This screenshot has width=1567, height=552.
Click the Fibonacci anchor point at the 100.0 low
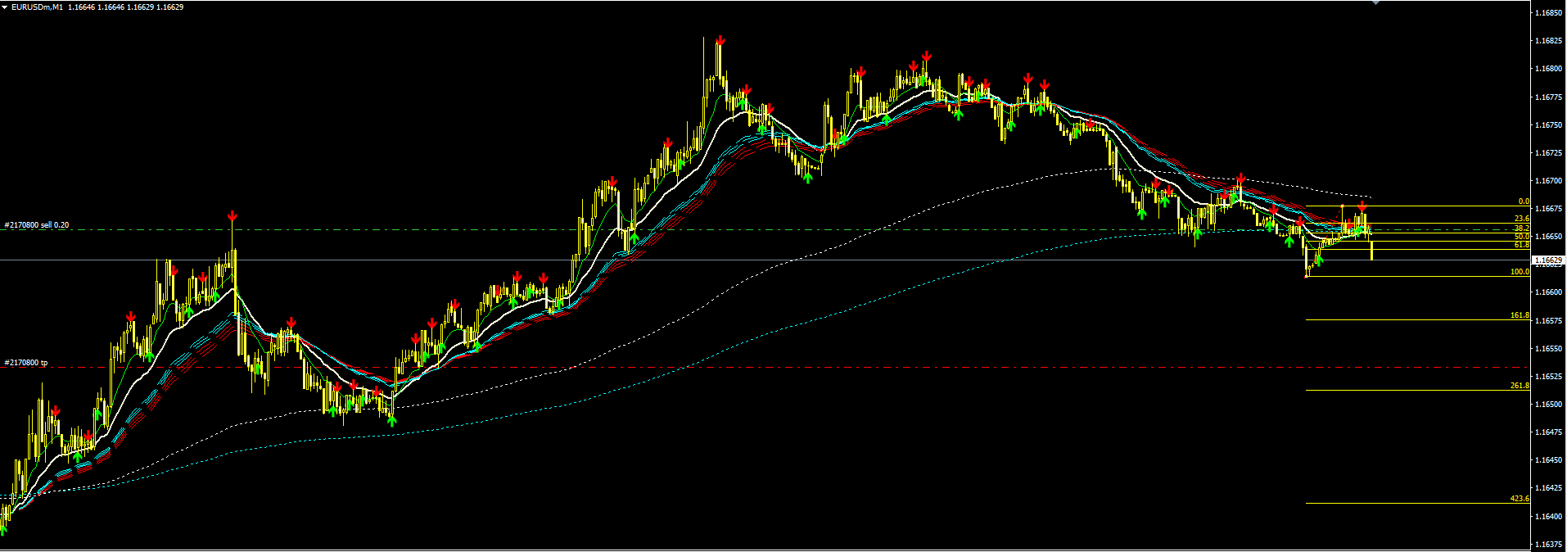1307,276
